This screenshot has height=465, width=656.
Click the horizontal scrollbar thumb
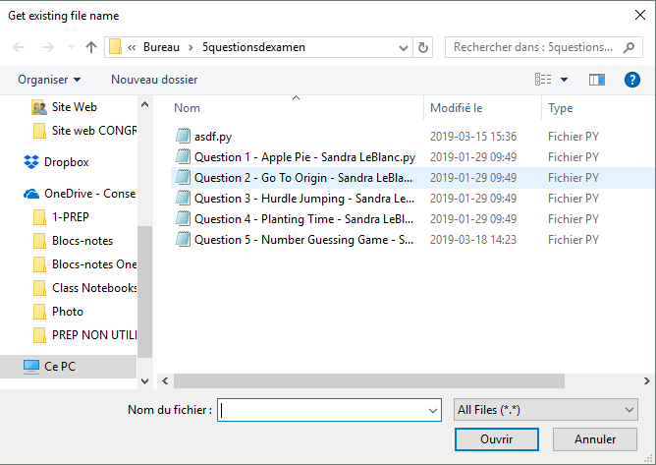369,381
